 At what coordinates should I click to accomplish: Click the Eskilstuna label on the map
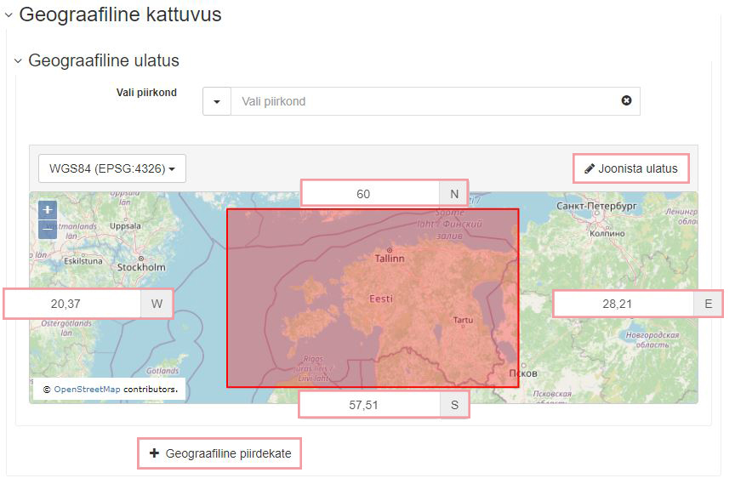(83, 261)
